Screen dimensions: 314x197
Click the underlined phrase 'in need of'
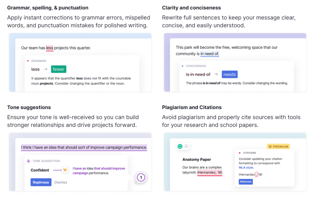point(210,54)
